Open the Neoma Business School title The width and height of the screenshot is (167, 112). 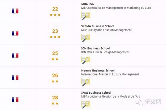(x=98, y=70)
